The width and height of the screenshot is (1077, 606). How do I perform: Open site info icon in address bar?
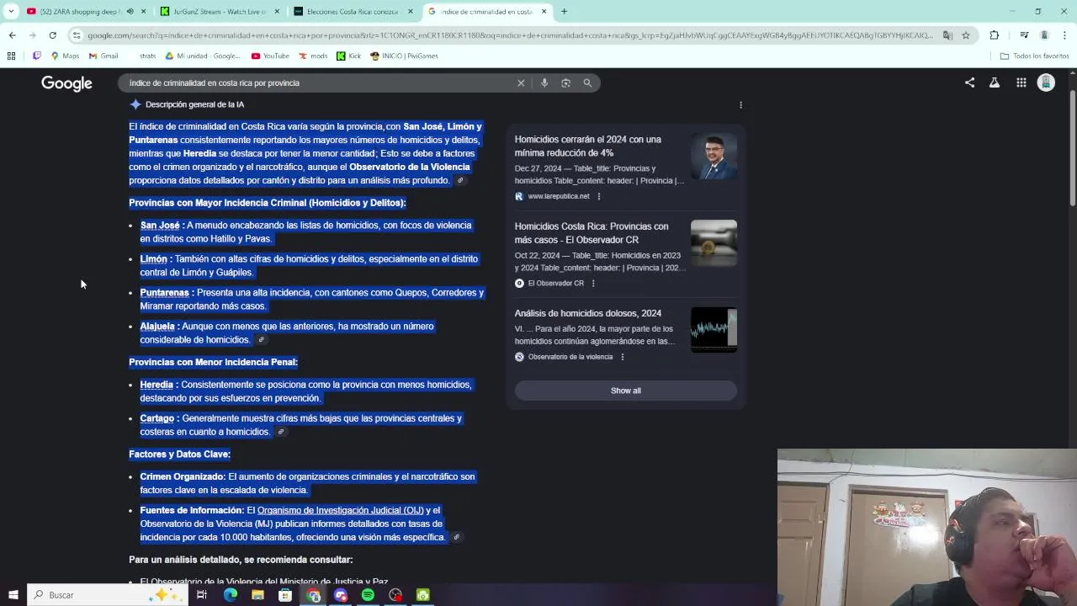point(77,35)
